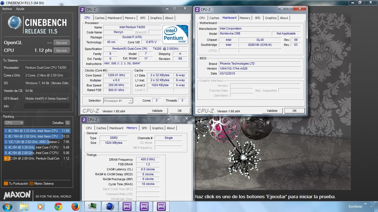Viewport: 378px width, 212px height.
Task: Click OK in the Mainboard window
Action: pyautogui.click(x=294, y=111)
